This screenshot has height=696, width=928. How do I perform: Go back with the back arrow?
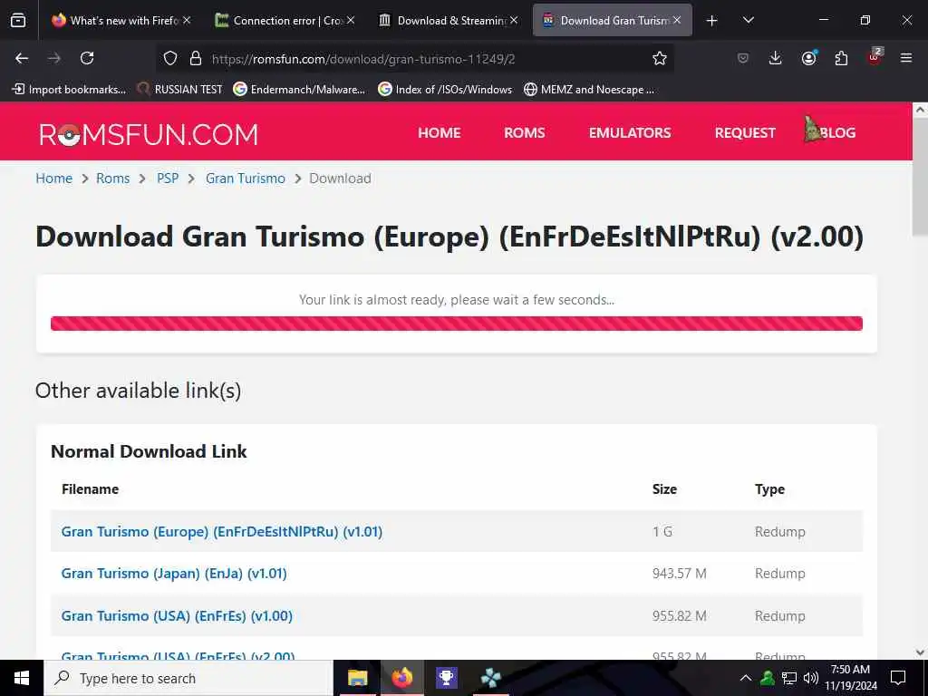(22, 58)
